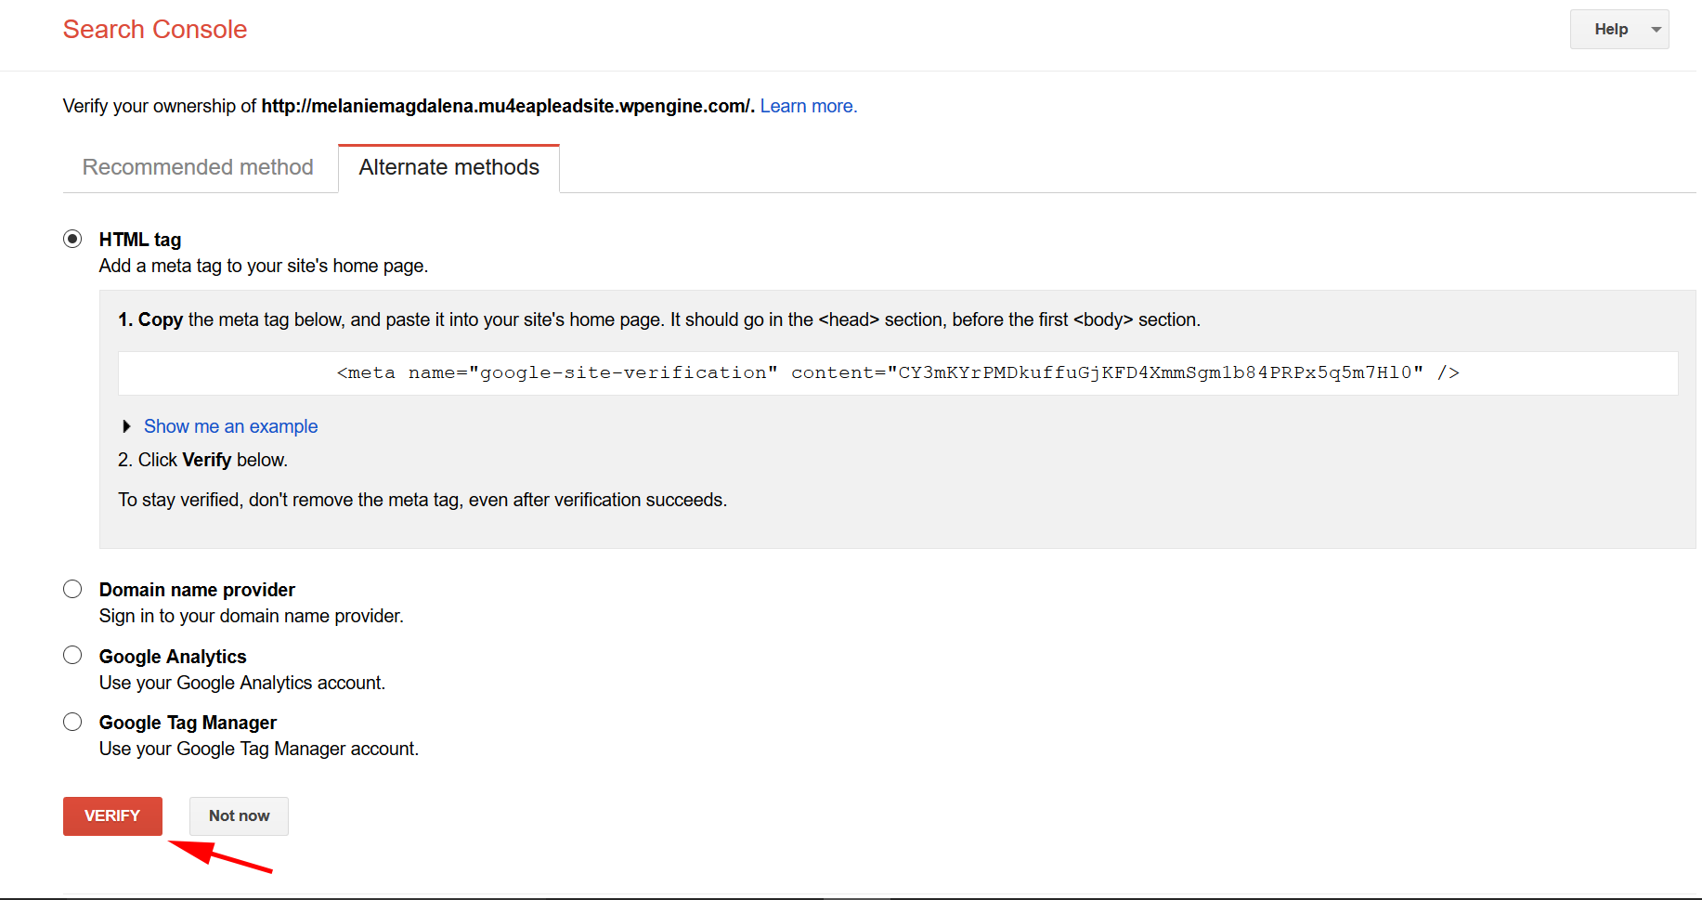Click "Add a meta tag to your site's home page."
Screen dimensions: 1702x900
pyautogui.click(x=264, y=266)
